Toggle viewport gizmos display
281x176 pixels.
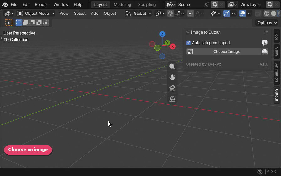pyautogui.click(x=226, y=14)
